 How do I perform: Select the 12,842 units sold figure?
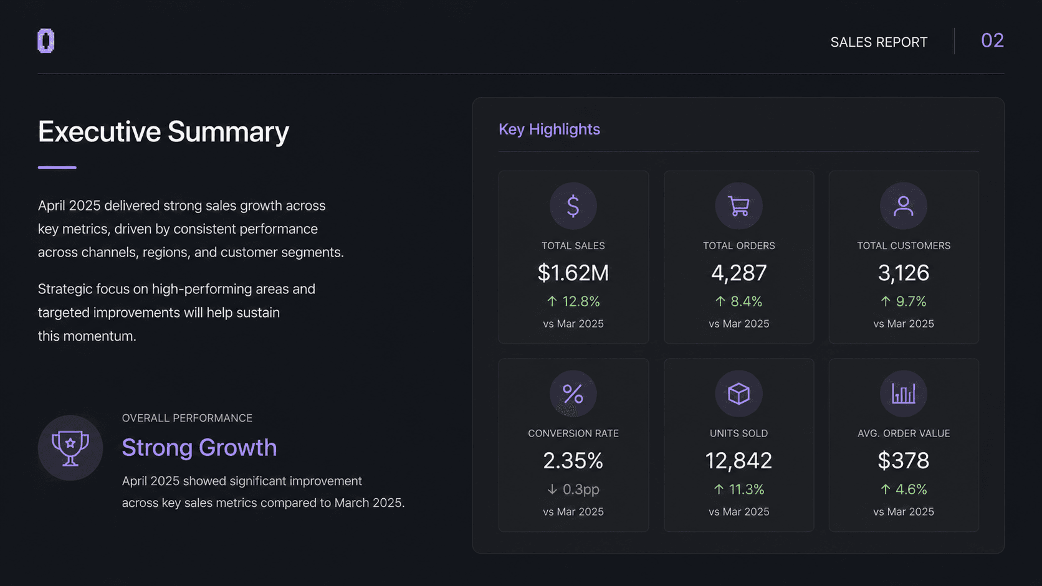739,461
